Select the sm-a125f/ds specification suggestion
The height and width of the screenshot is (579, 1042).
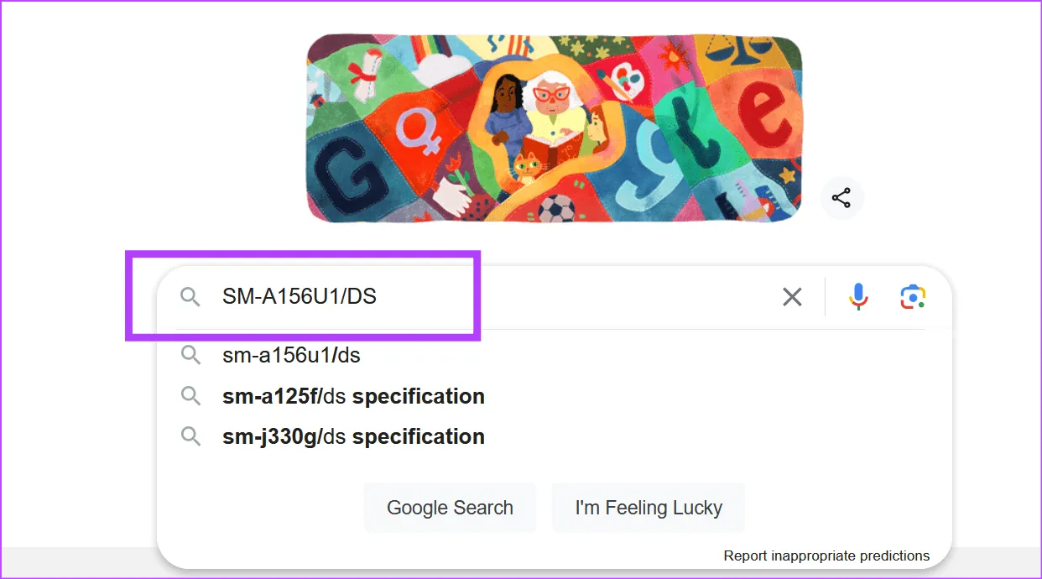coord(353,395)
